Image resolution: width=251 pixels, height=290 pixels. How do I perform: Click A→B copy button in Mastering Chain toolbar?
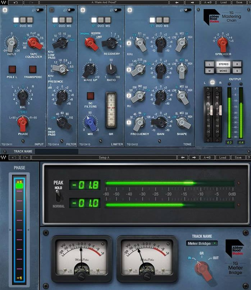208,3
